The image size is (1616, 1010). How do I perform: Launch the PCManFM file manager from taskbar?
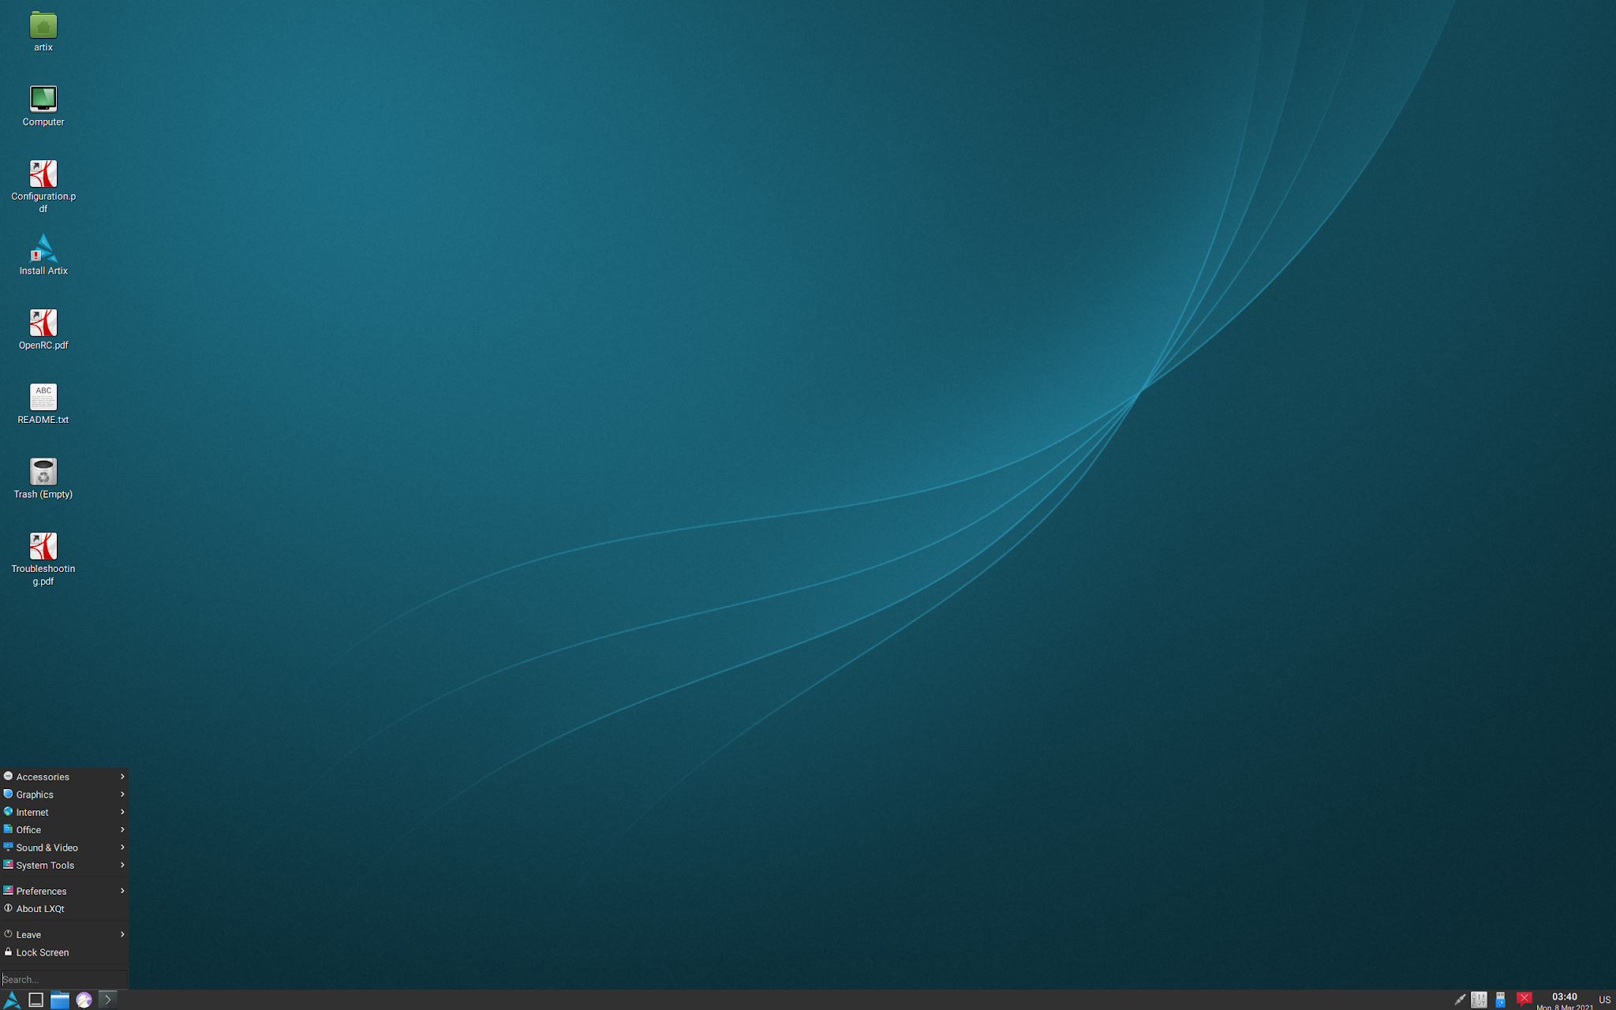tap(60, 1000)
